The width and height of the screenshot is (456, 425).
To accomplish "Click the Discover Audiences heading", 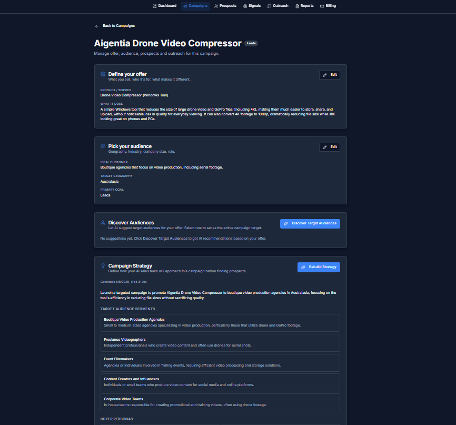I will (x=131, y=223).
